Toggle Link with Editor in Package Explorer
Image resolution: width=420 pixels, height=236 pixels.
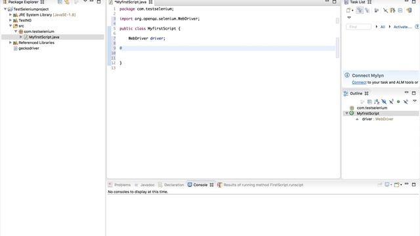[x=67, y=2]
